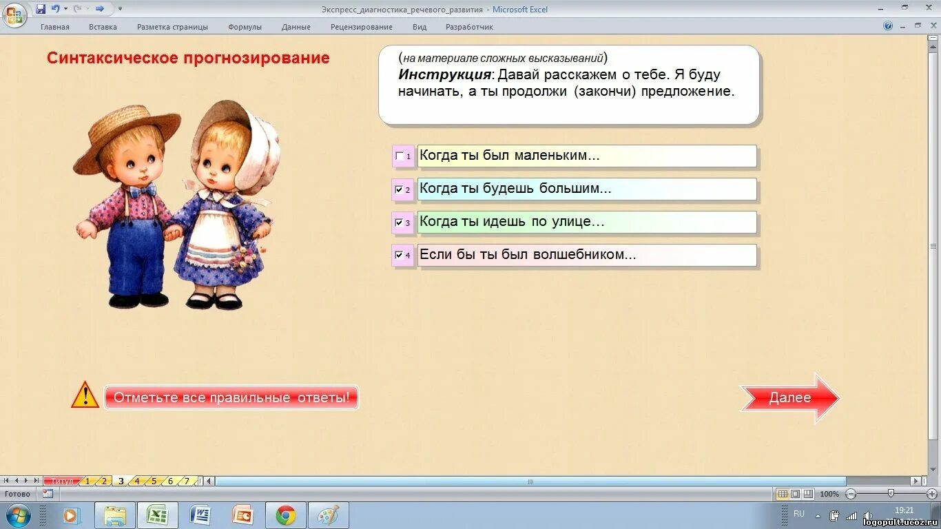Click next sheet navigation arrow
941x529 pixels.
[27, 481]
